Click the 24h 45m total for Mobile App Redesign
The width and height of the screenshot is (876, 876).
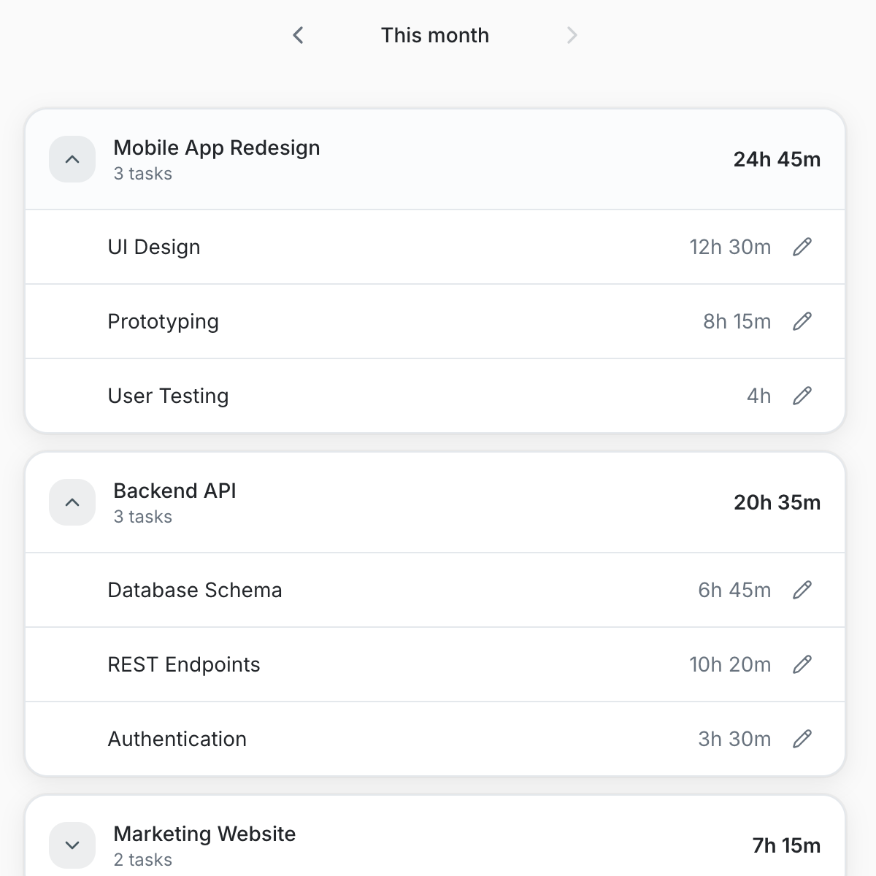click(x=777, y=159)
